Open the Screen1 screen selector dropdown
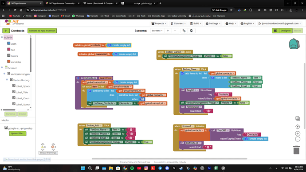 [x=157, y=31]
